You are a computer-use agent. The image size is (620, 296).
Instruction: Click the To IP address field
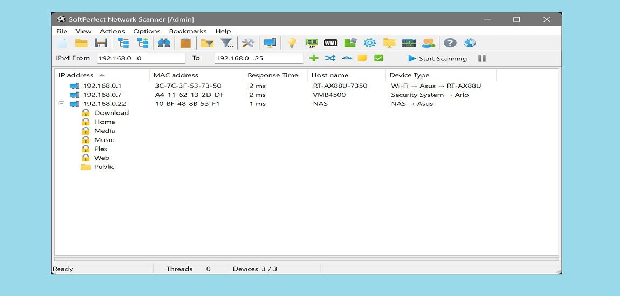(259, 58)
